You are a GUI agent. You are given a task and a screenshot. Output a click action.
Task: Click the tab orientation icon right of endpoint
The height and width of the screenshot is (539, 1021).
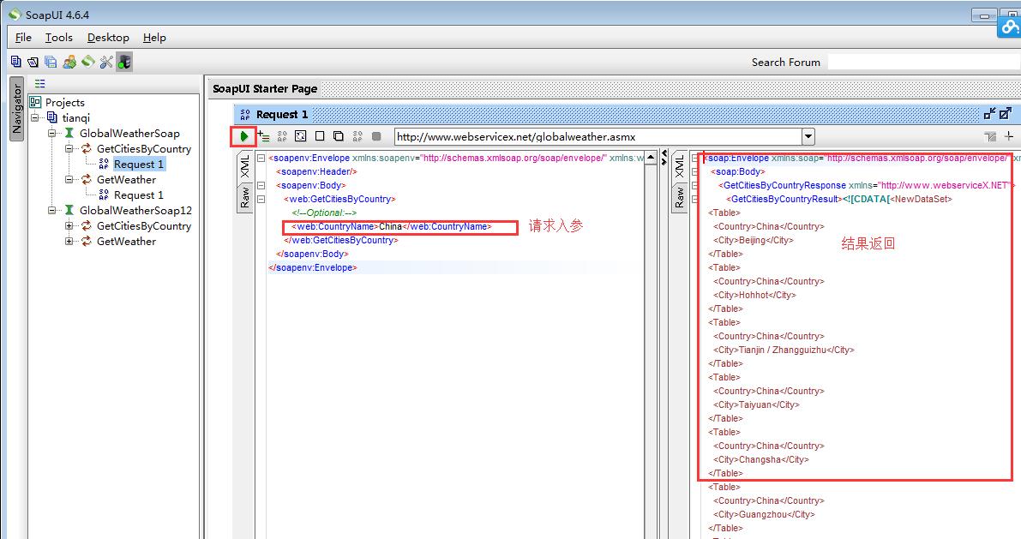click(990, 136)
